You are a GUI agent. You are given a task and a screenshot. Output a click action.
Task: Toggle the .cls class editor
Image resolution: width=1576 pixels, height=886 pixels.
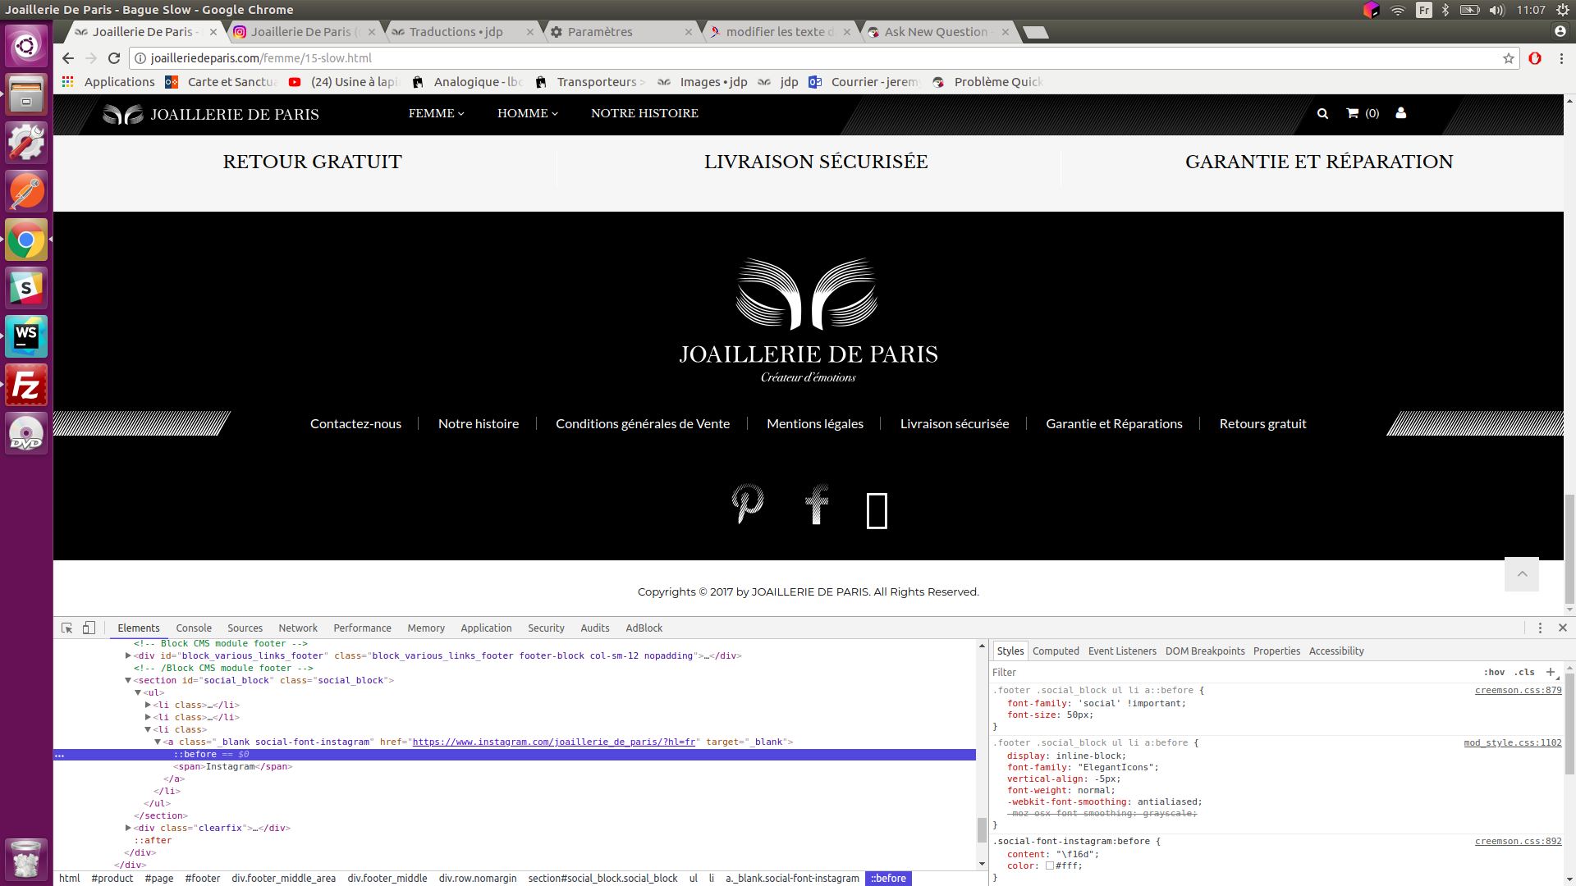coord(1524,672)
